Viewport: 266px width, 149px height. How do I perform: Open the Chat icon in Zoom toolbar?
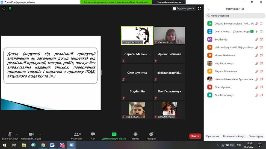93,134
